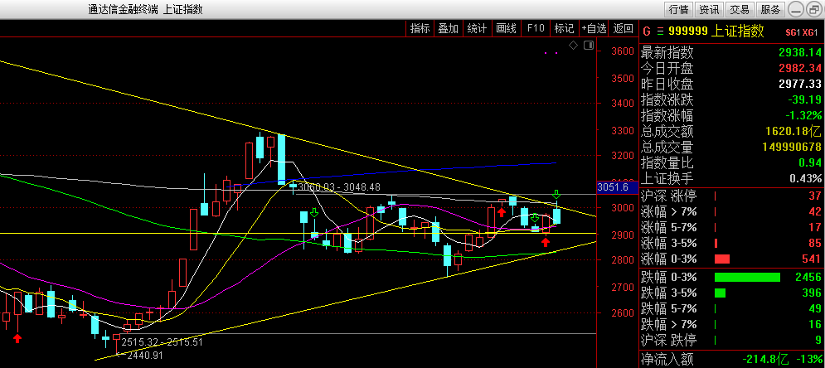Restore down the 通达信 window
The width and height of the screenshot is (825, 368).
[814, 9]
